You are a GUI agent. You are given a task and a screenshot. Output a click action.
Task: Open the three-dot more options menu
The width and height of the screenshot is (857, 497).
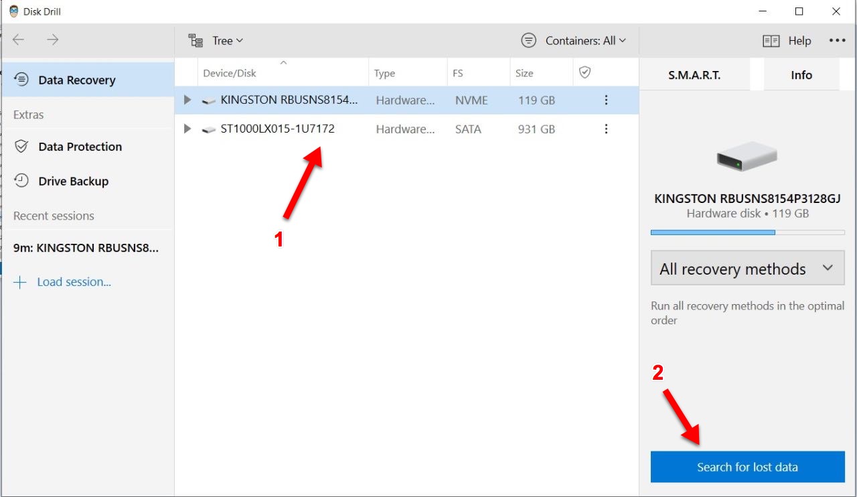coord(837,41)
